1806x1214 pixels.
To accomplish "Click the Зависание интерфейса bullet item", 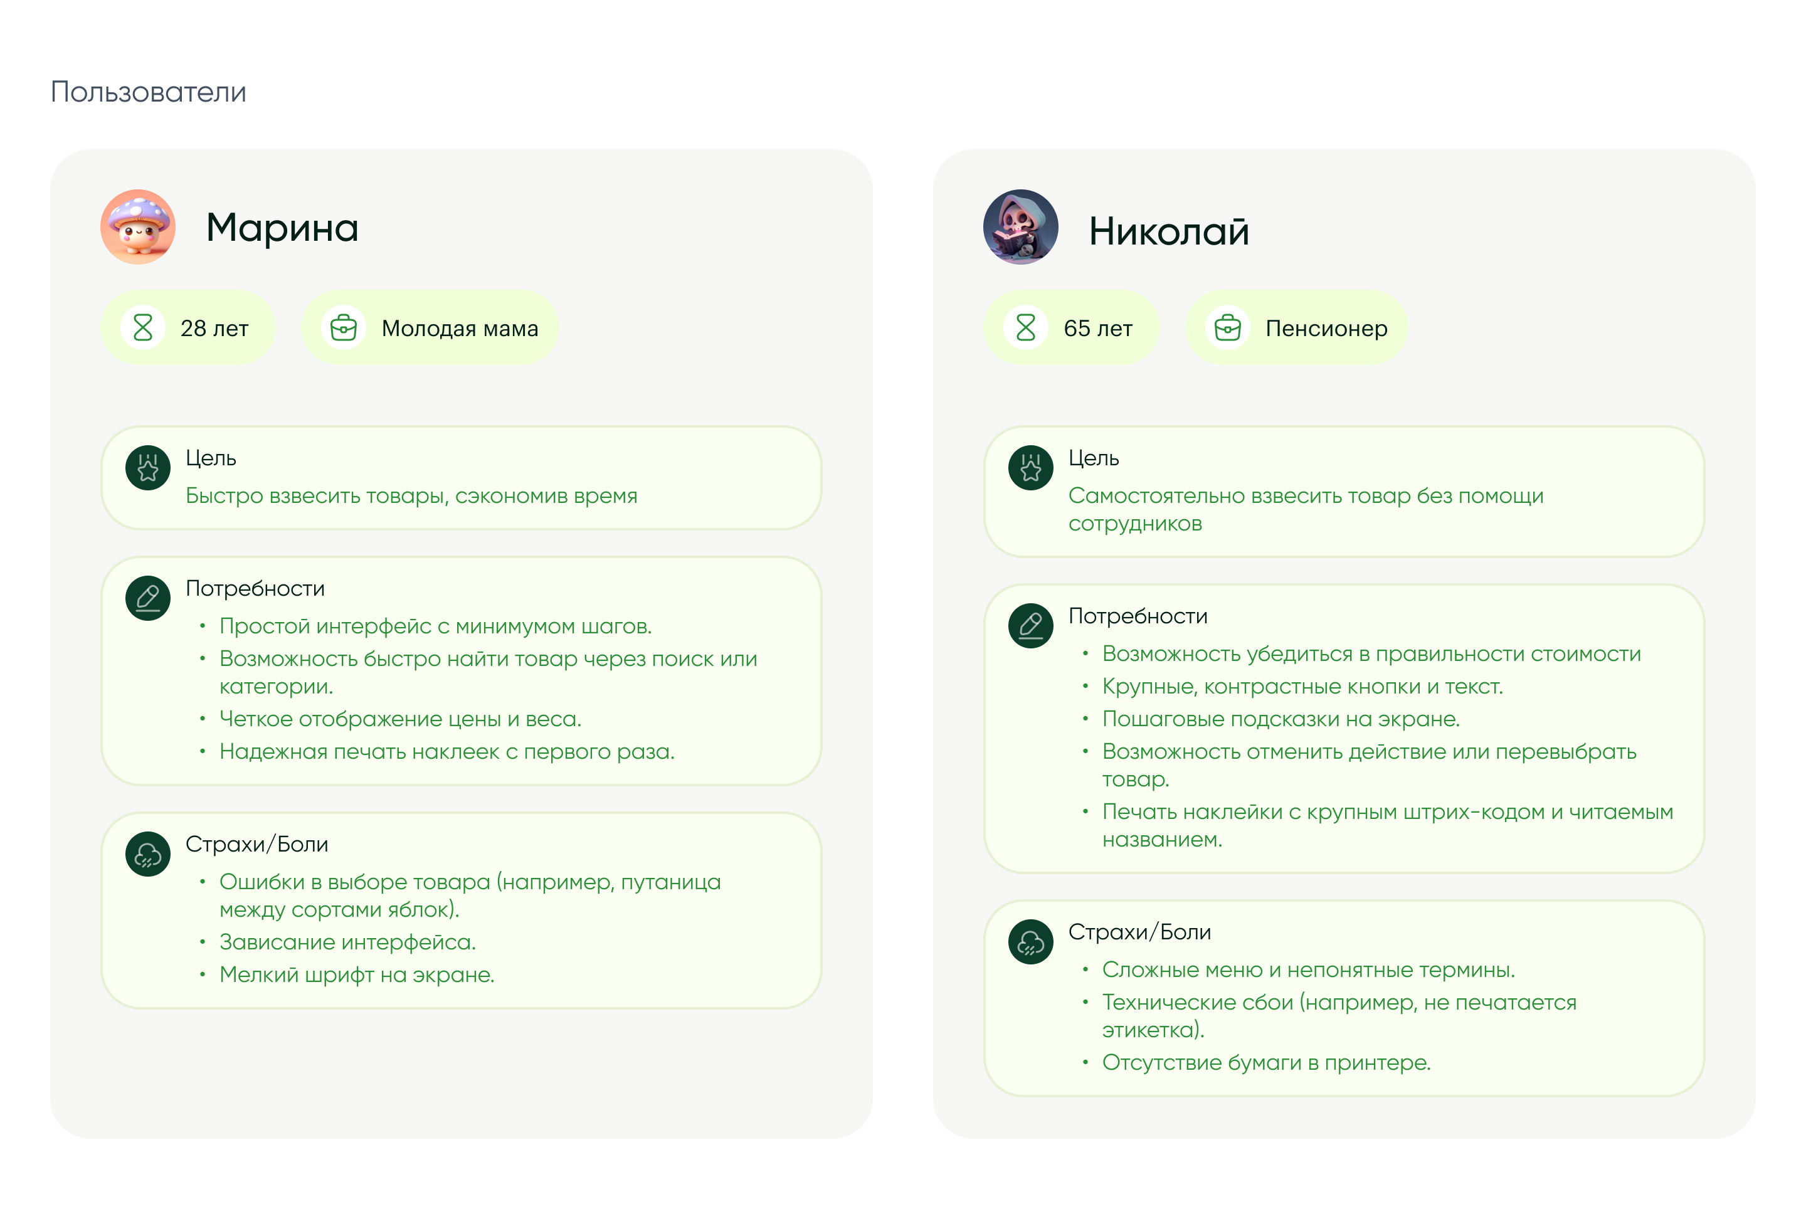I will [x=347, y=942].
